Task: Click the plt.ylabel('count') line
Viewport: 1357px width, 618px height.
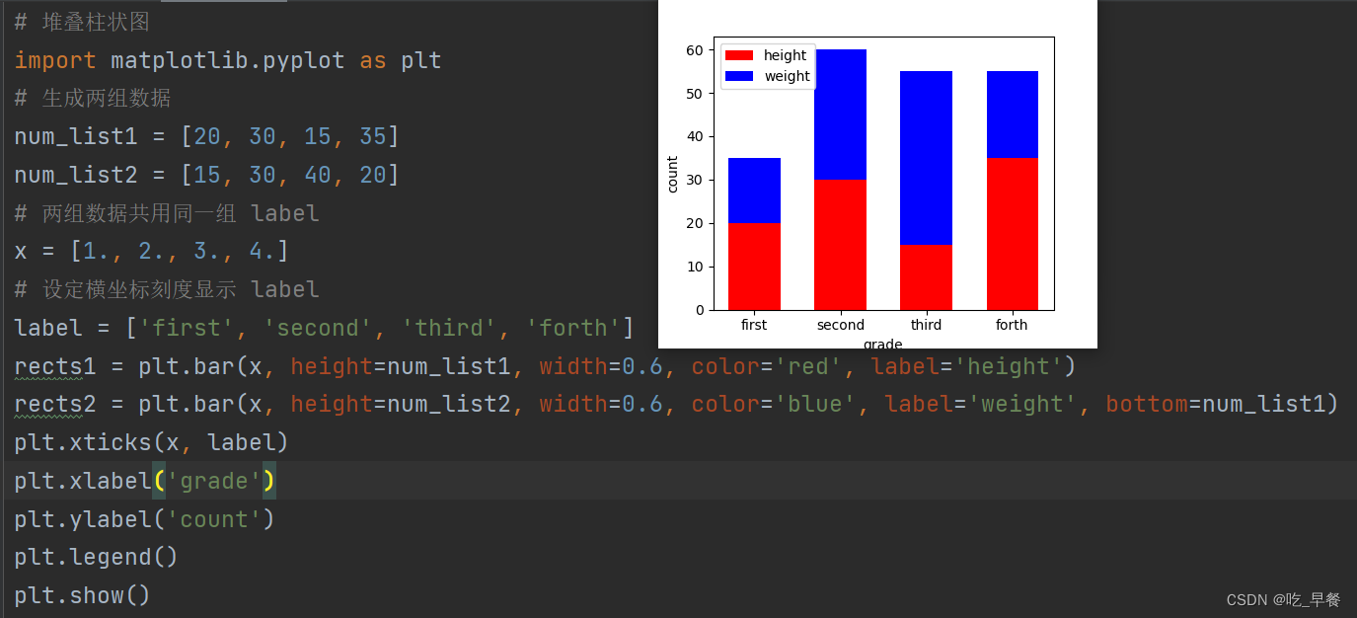Action: click(145, 519)
